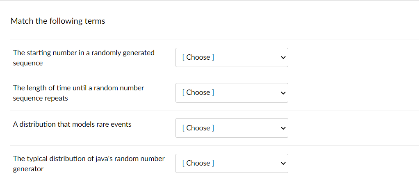Click the word "sequence" under the starting number prompt

click(28, 63)
